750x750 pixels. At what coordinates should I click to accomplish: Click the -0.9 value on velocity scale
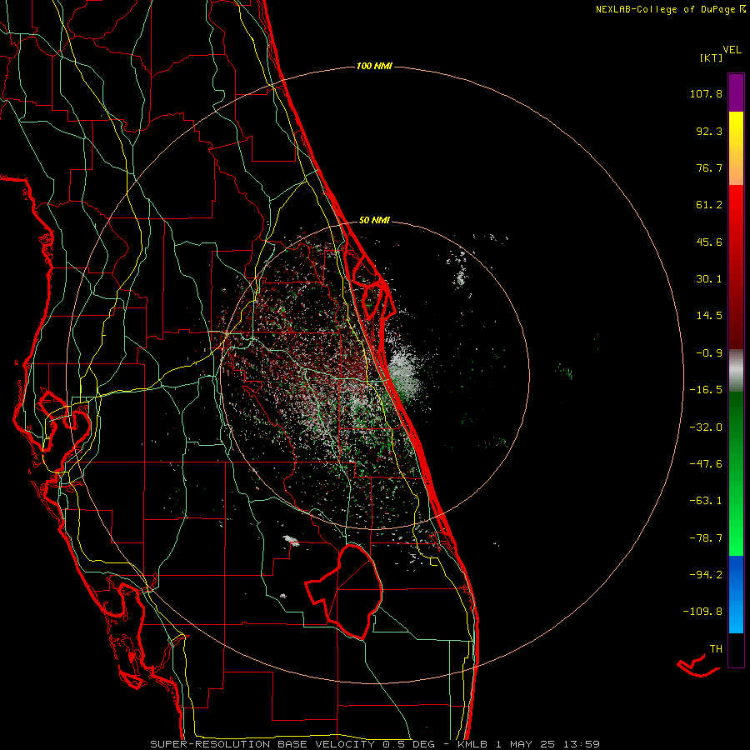click(709, 353)
